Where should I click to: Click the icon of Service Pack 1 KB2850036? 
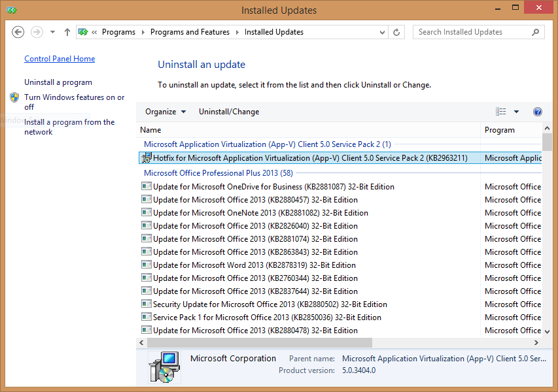[147, 317]
